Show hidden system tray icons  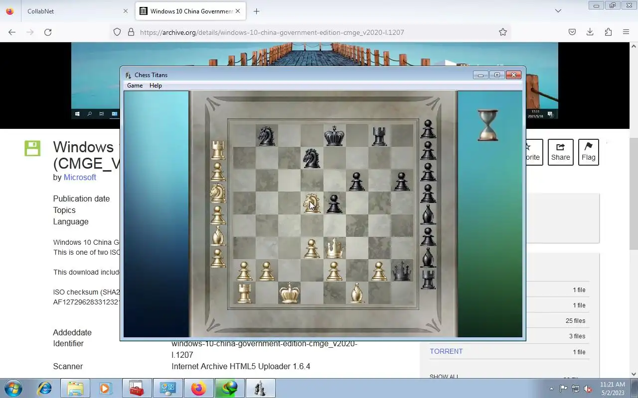pyautogui.click(x=551, y=389)
